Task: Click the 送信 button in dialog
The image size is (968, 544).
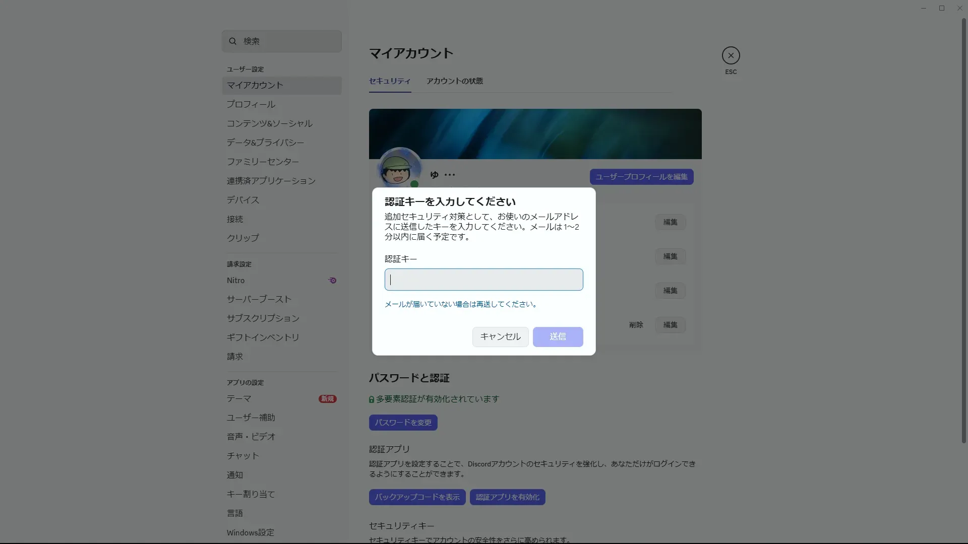Action: point(558,336)
